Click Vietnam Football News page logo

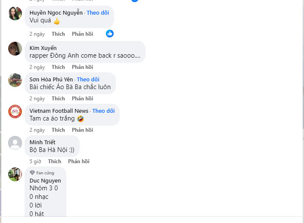[x=15, y=111]
